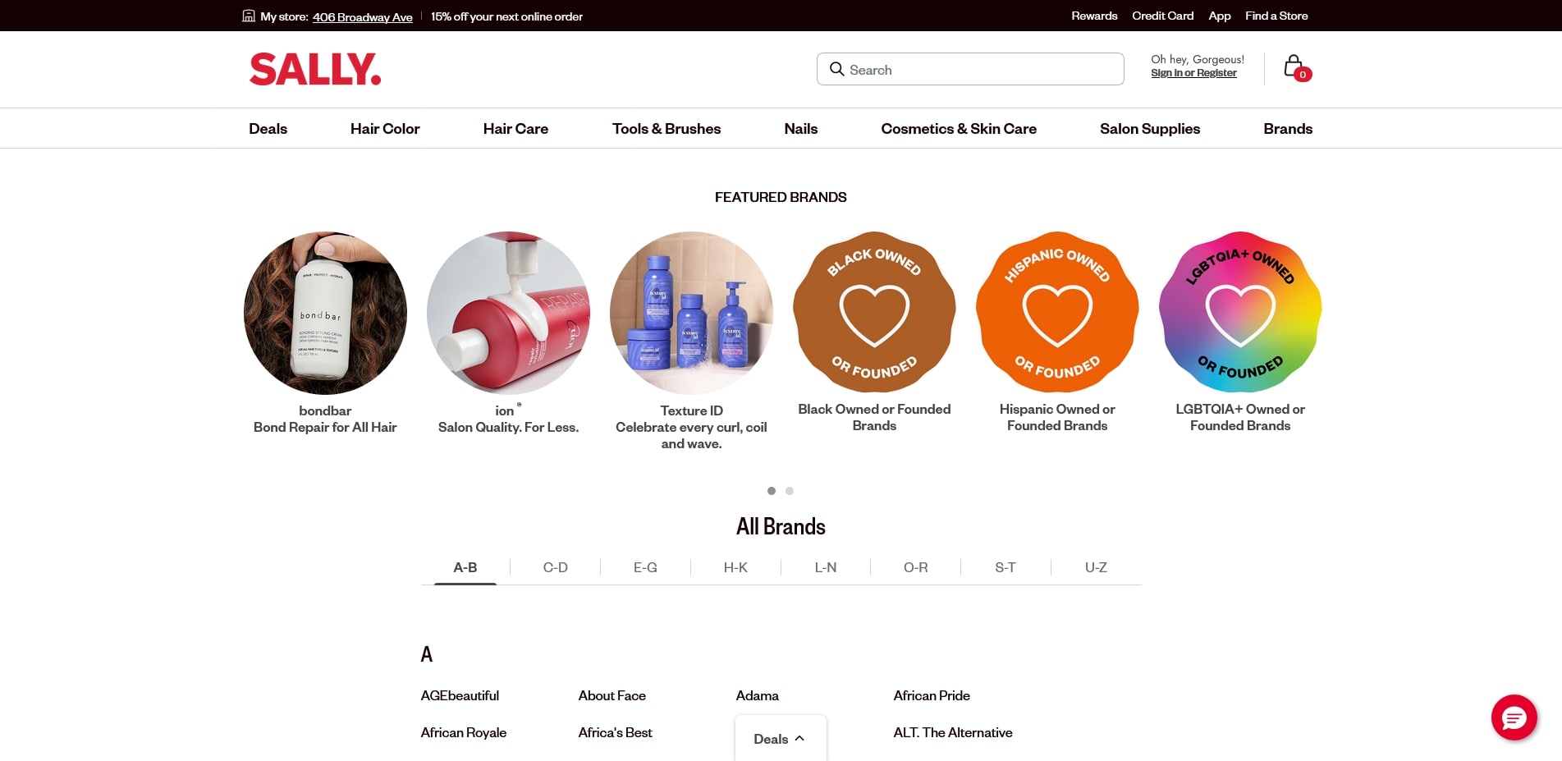Click the red live chat bubble icon
Viewport: 1562px width, 761px height.
coord(1514,717)
